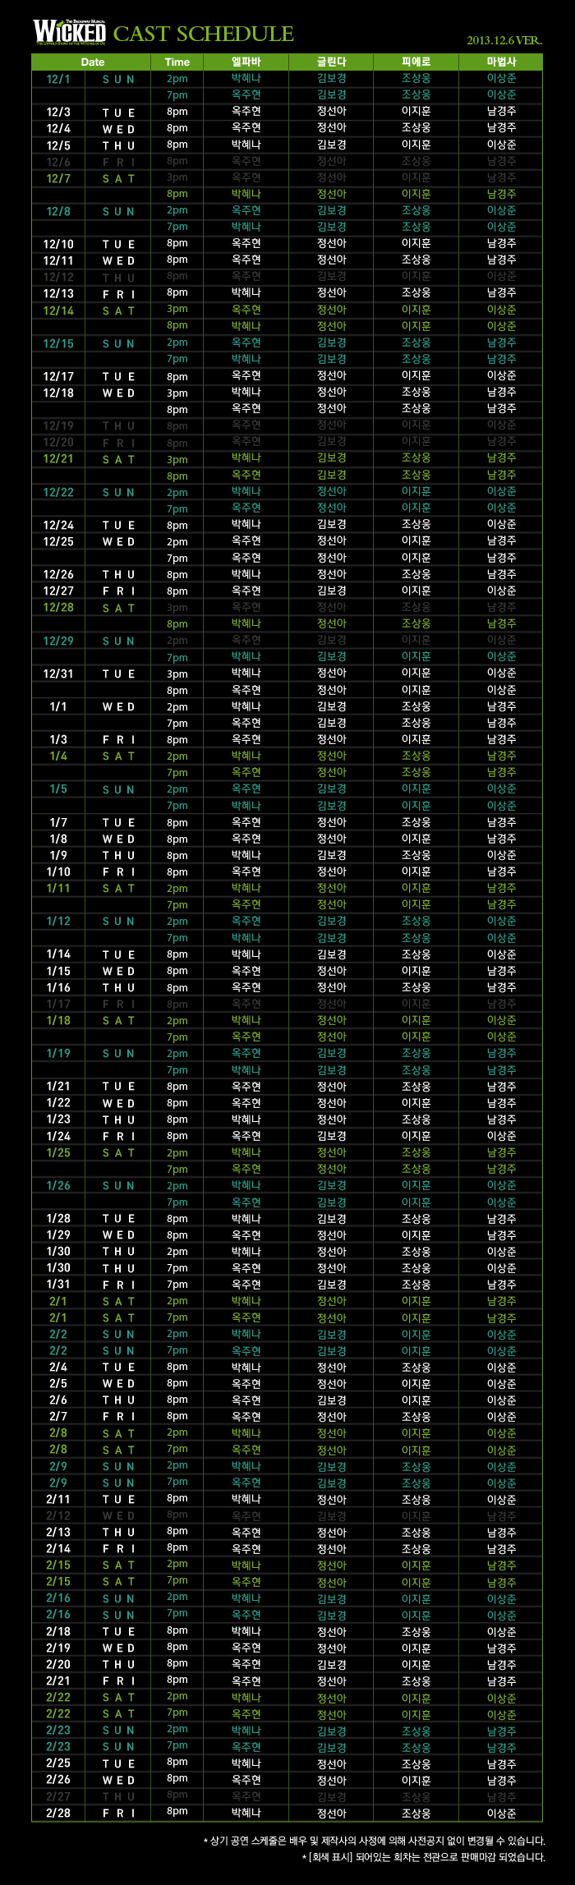Click 박혜나 in the 1/9 row
The image size is (575, 1885).
coord(246,855)
